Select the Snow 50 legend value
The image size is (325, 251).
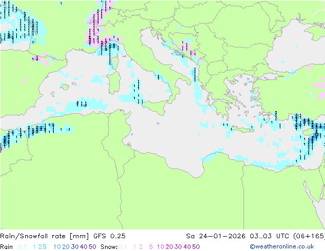(x=196, y=247)
